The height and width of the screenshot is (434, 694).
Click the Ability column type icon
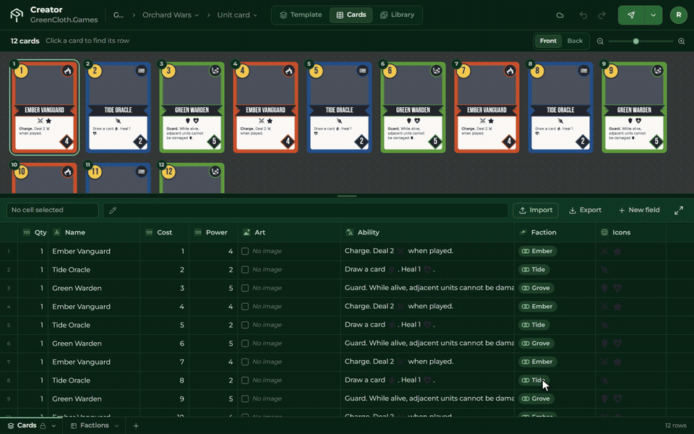pyautogui.click(x=350, y=232)
